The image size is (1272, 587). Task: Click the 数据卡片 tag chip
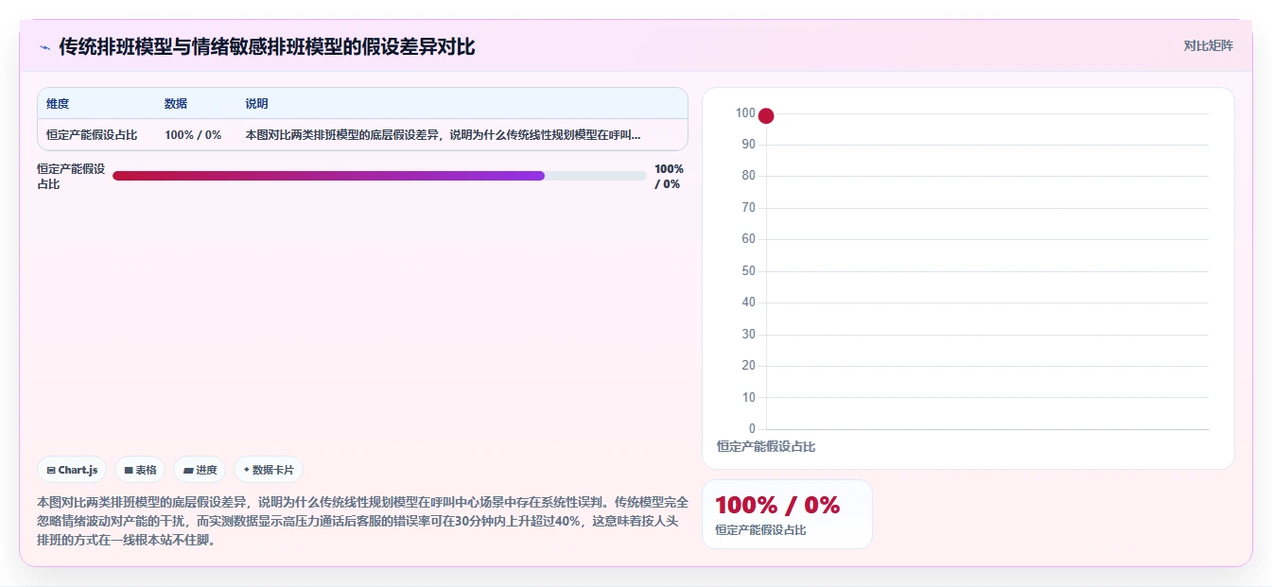(269, 470)
